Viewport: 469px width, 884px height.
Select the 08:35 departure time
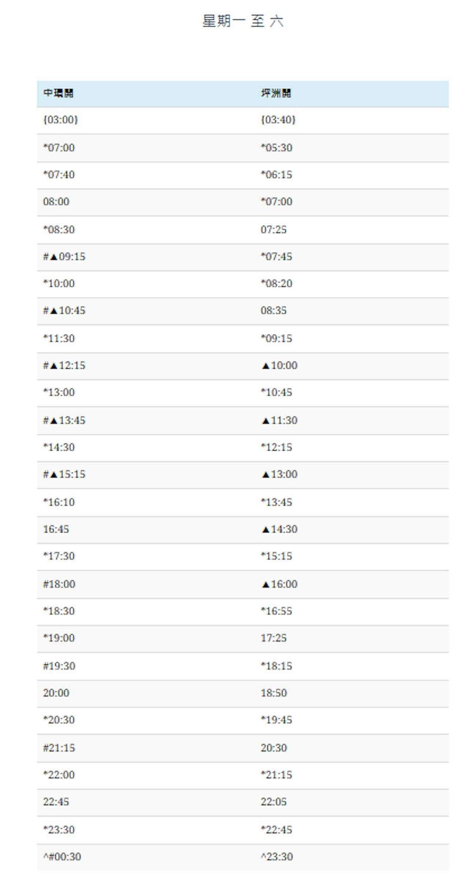(x=273, y=311)
